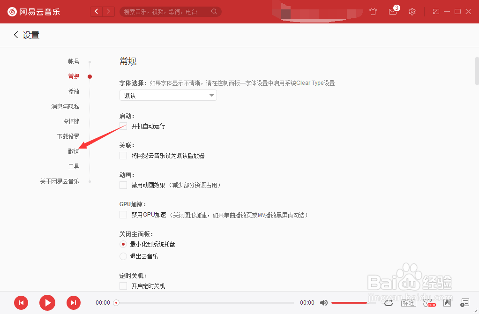Click the NEW music recognition icon
The image size is (479, 314).
click(x=429, y=303)
